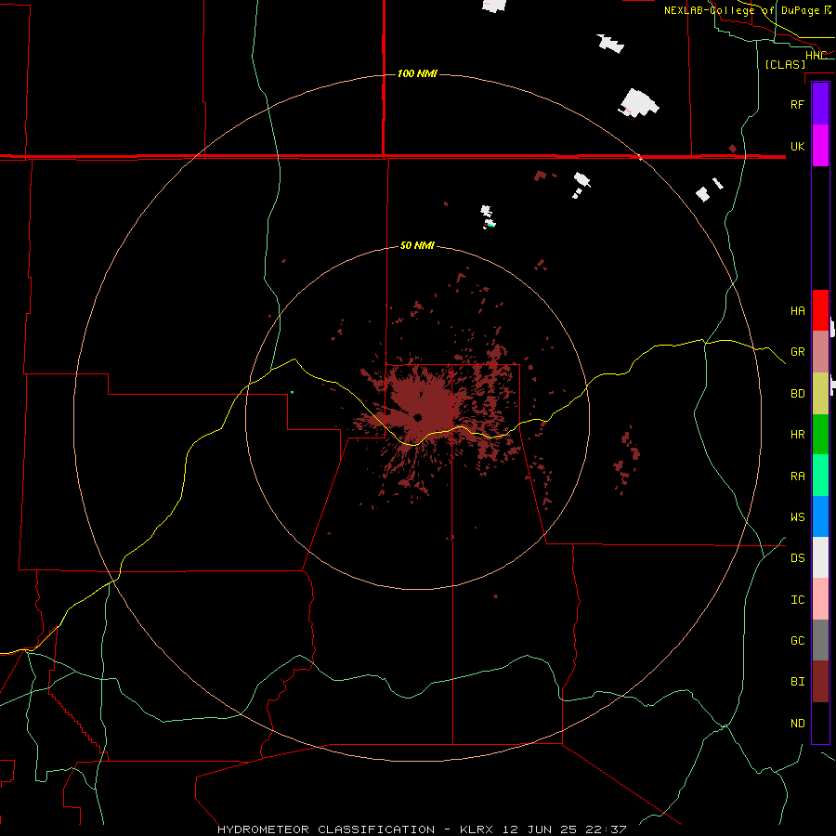
Task: Click the 50 NMI range ring label
Action: 417,245
